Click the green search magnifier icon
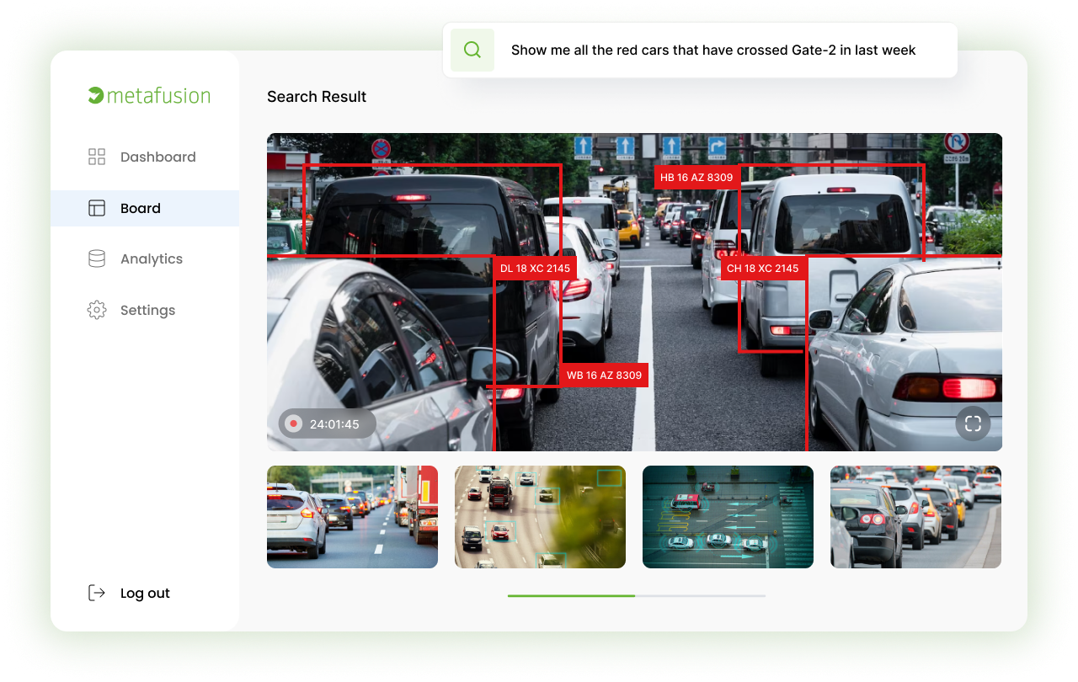The width and height of the screenshot is (1078, 682). click(x=472, y=51)
